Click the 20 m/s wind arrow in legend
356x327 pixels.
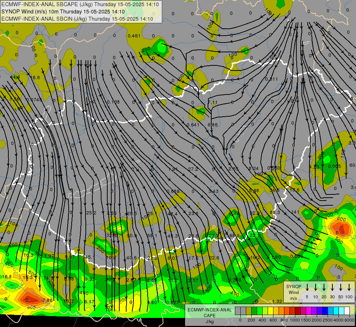click(x=324, y=287)
